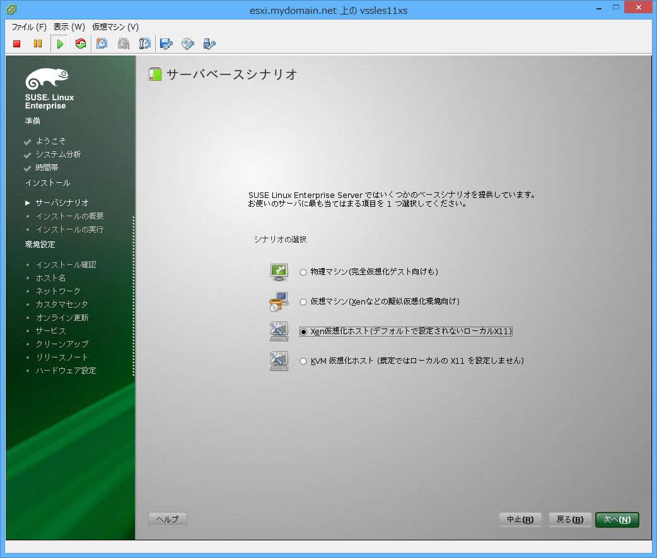Click ネットワーク in the sidebar
Viewport: 657px width, 558px height.
[x=58, y=291]
